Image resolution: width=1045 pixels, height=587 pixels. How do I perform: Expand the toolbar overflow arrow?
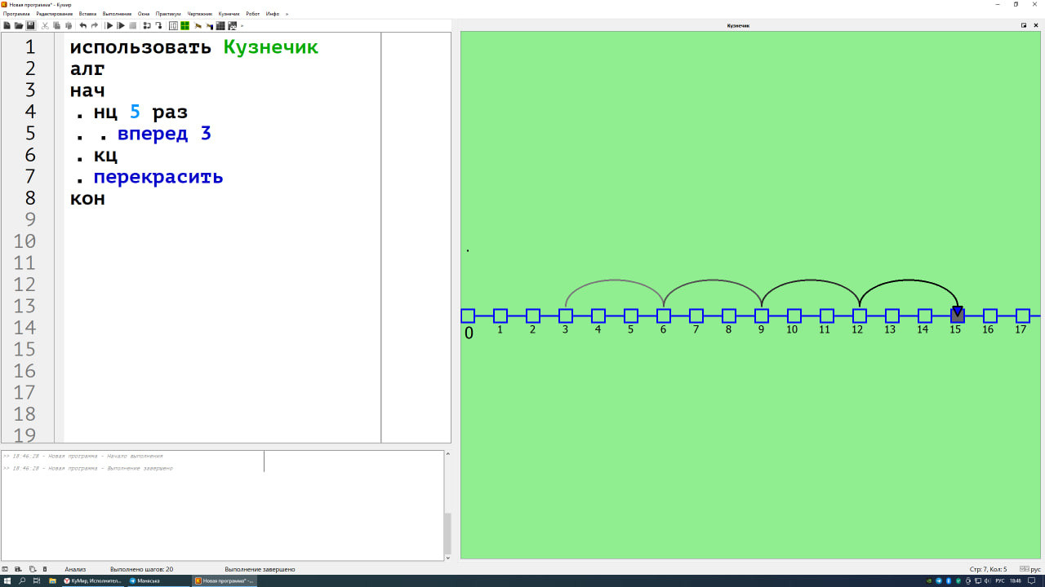pos(242,26)
